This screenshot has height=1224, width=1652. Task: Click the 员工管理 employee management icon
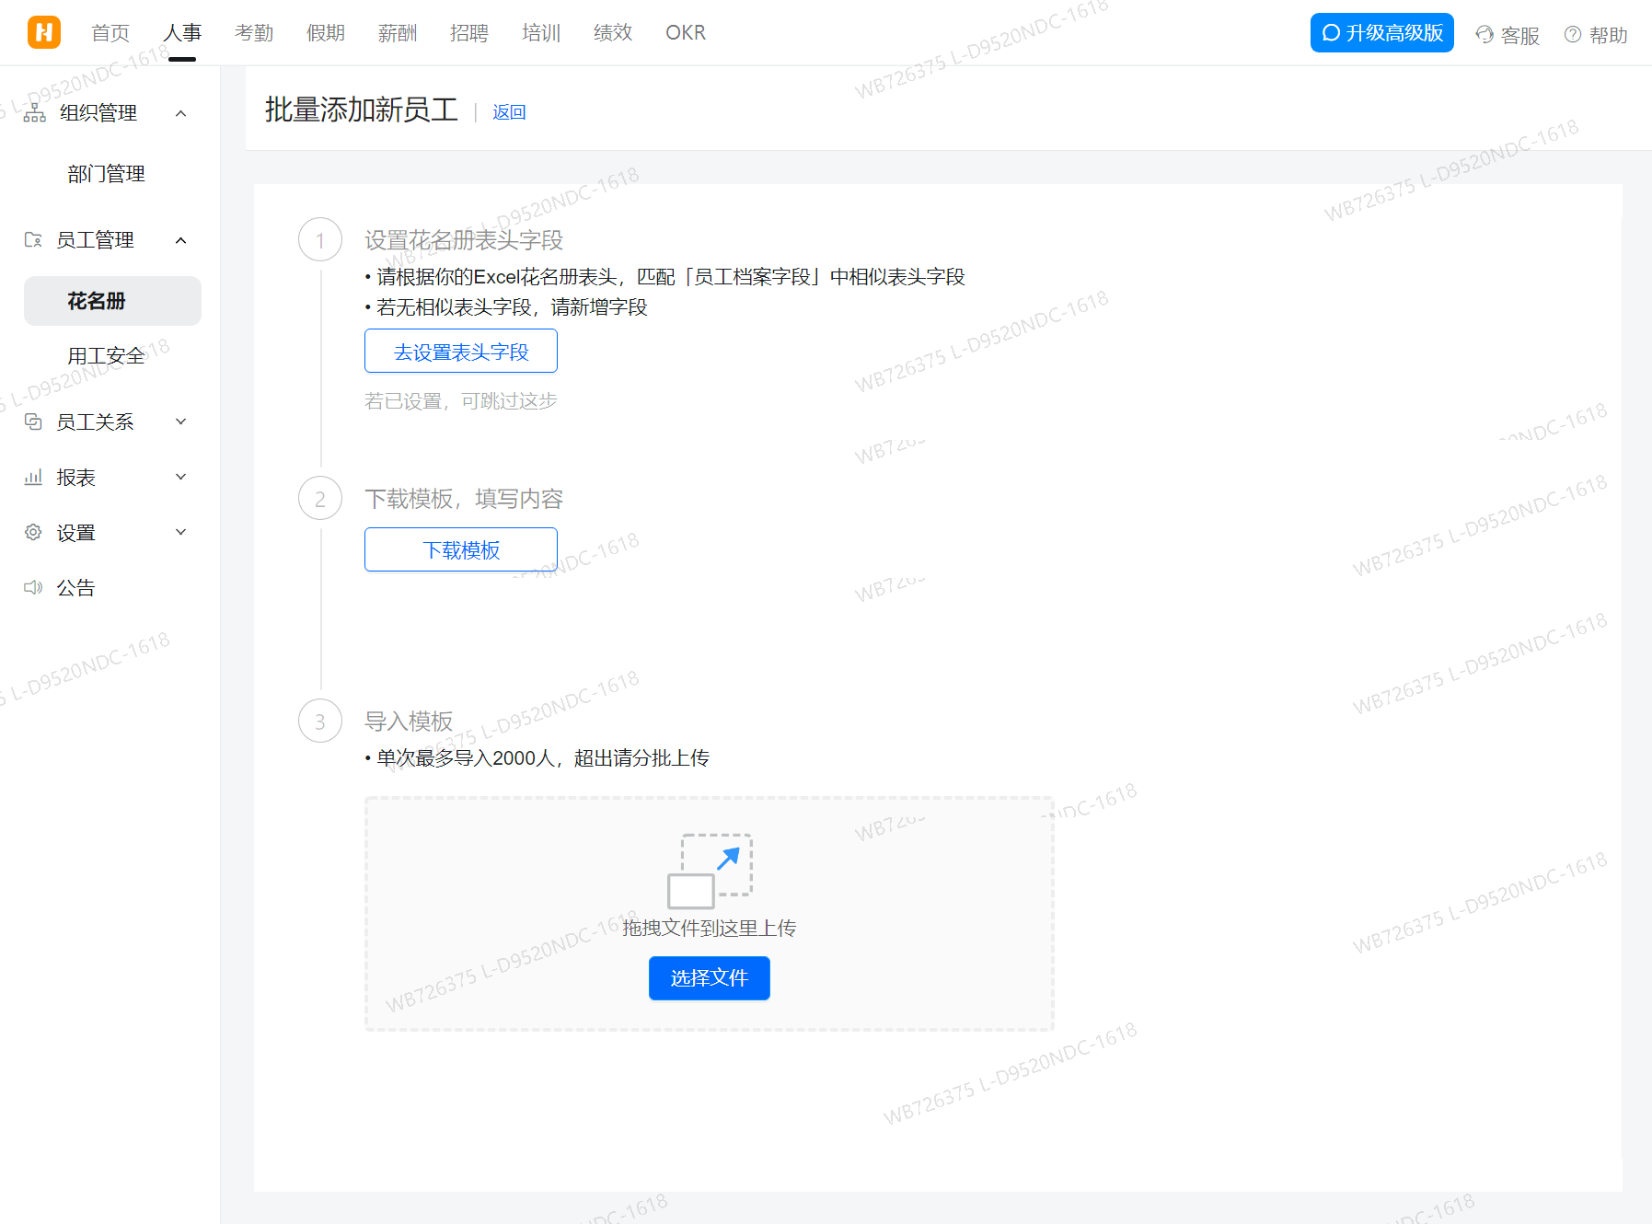[33, 239]
